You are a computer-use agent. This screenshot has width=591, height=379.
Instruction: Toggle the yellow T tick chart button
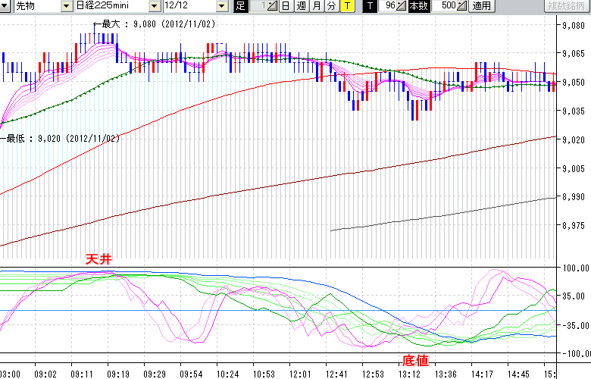pos(346,6)
